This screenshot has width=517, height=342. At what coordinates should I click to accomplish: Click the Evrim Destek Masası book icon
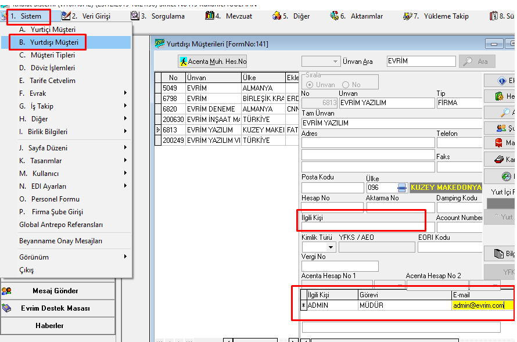coord(7,308)
